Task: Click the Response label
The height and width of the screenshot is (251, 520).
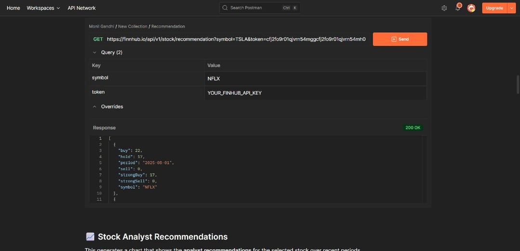Action: 104,128
